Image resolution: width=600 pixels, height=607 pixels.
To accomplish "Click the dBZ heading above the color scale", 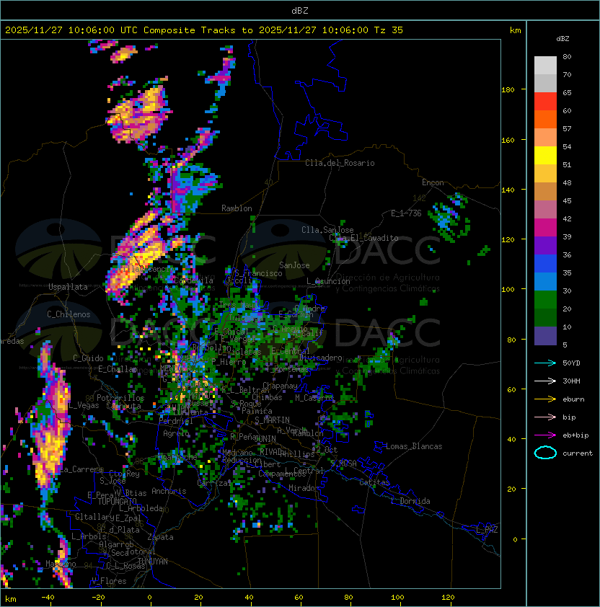I will [x=562, y=39].
